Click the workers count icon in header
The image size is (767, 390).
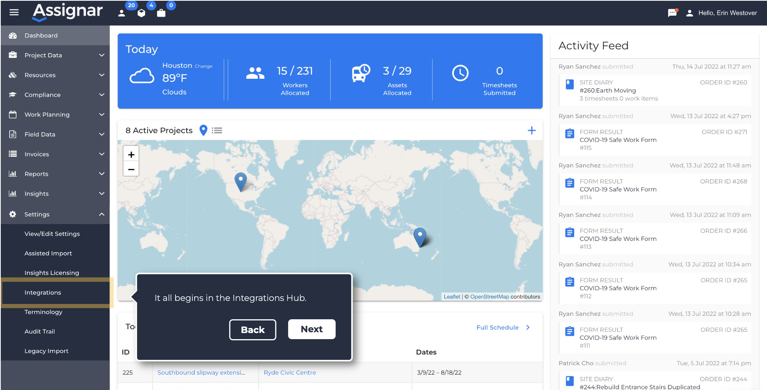point(122,13)
